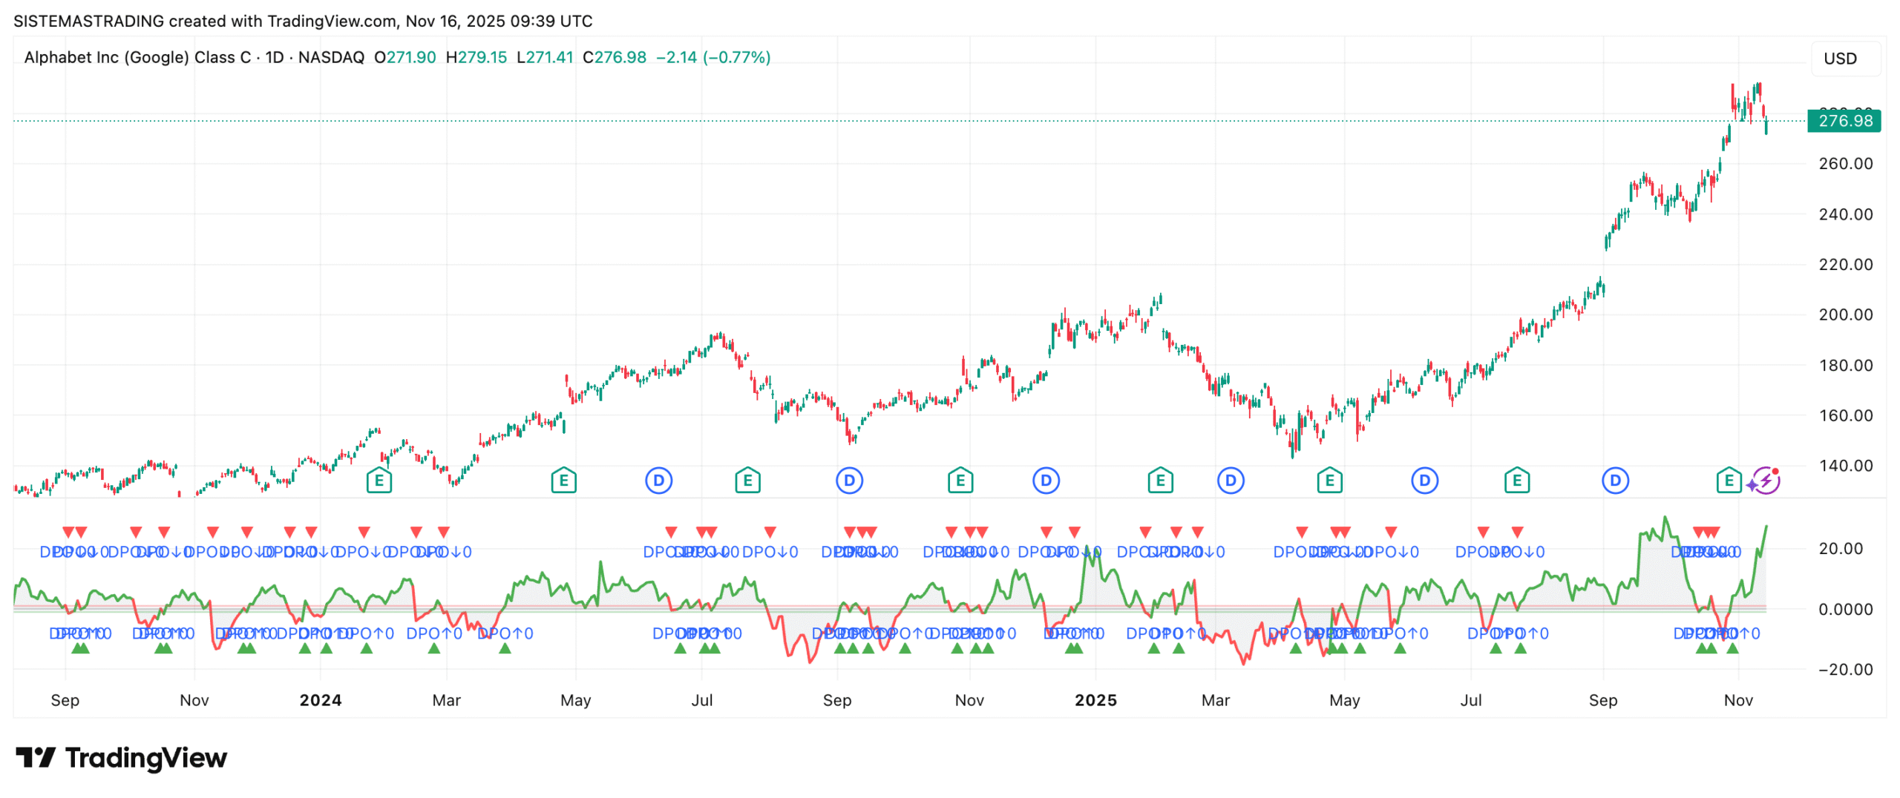Click the Alphabet Inc (Google) Class C title
The image size is (1900, 798).
coord(137,57)
